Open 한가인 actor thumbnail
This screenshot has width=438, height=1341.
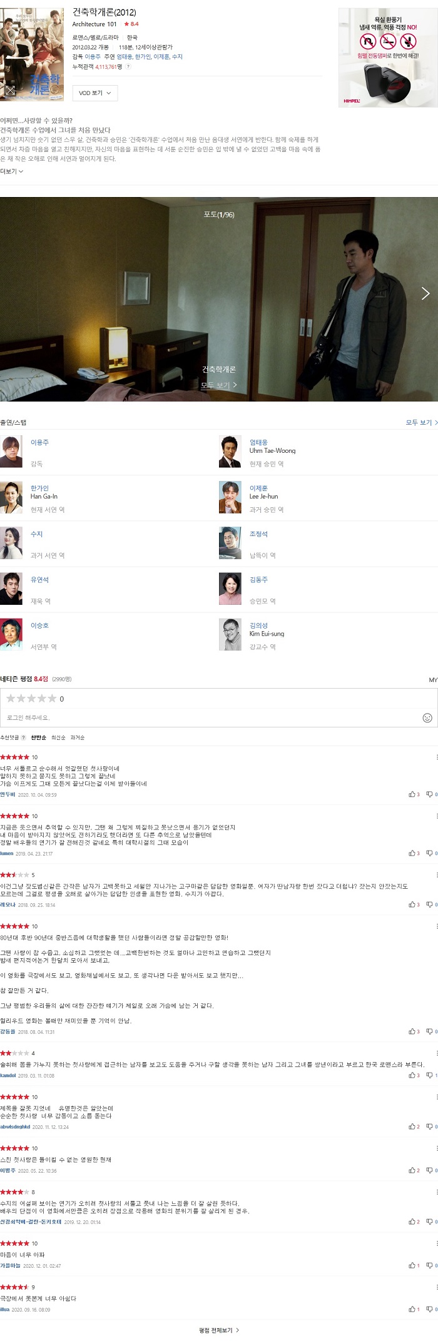click(11, 498)
